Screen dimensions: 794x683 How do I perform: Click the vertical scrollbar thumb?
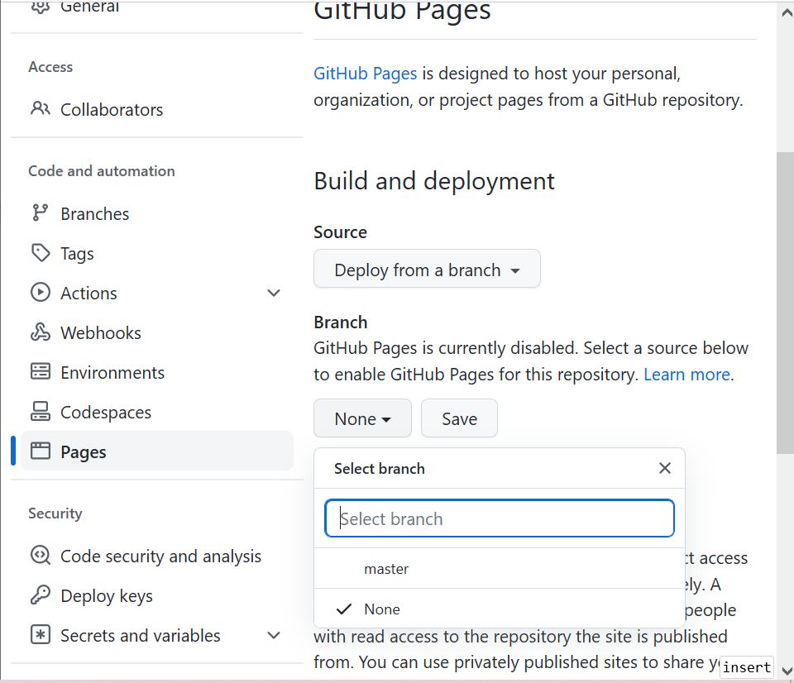click(786, 303)
